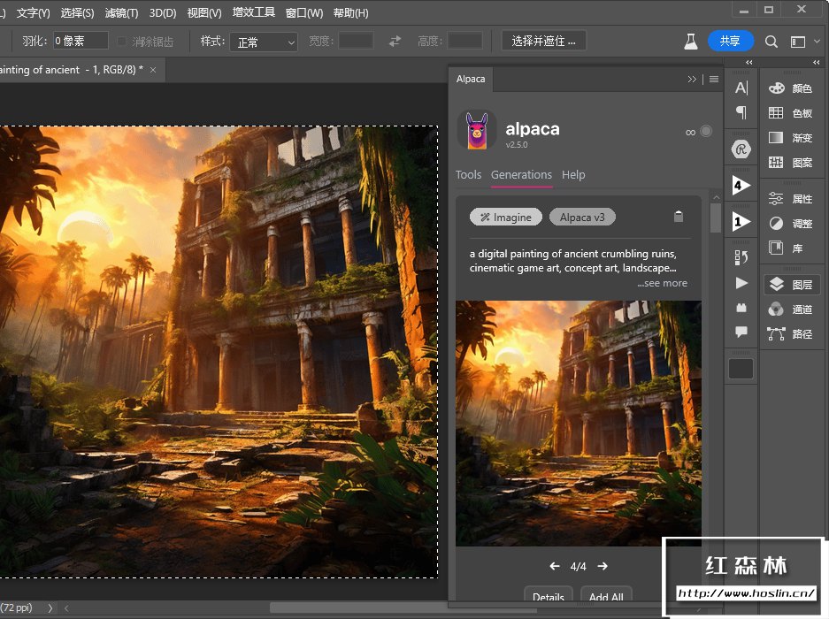This screenshot has width=829, height=619.
Task: Open the 滤镜(T) menu
Action: (x=121, y=12)
